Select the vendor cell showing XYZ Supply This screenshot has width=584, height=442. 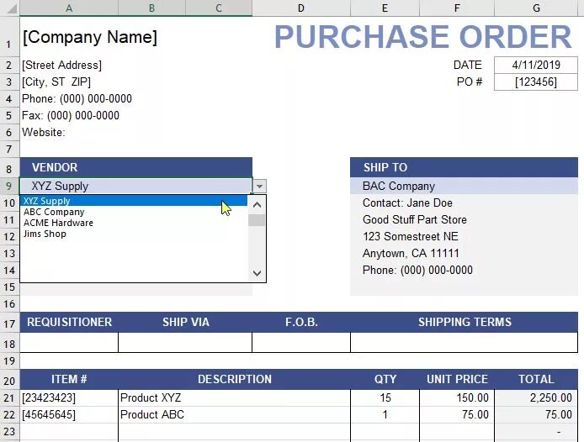click(x=136, y=186)
